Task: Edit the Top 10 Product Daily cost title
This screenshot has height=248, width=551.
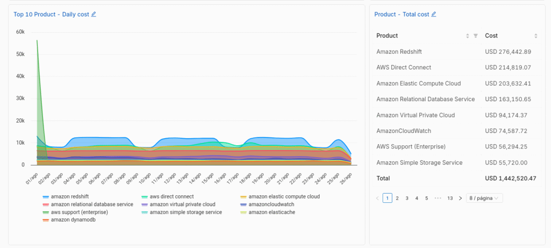Action: click(94, 15)
